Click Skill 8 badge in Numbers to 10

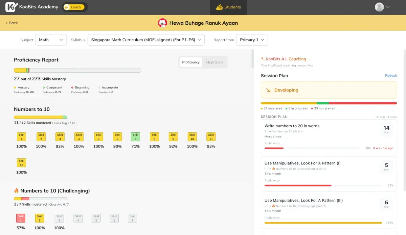pyautogui.click(x=154, y=137)
